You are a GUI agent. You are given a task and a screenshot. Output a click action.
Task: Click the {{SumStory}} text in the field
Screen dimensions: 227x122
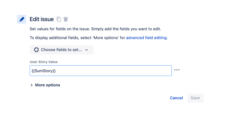tap(44, 71)
